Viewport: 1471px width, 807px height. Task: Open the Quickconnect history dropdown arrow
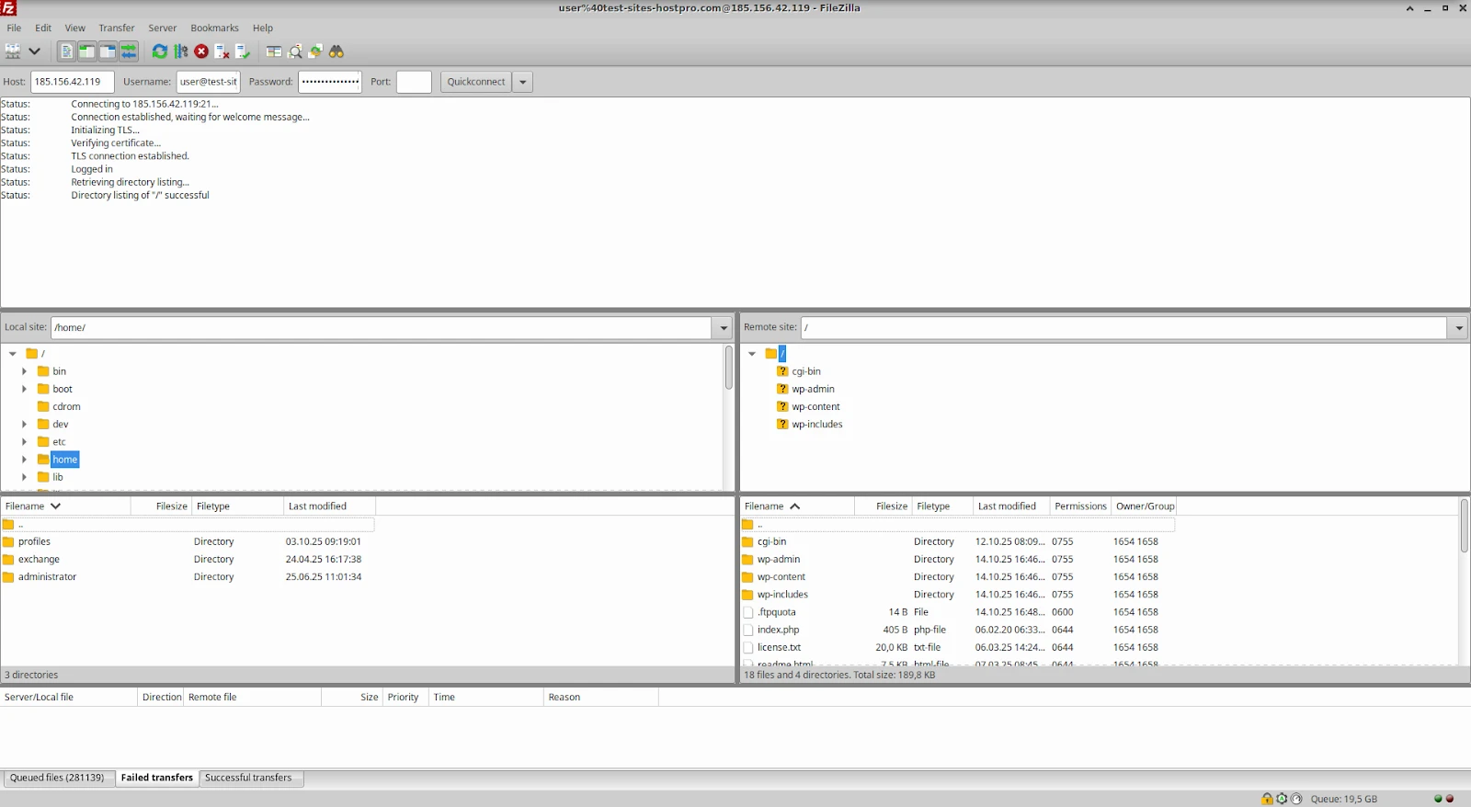[523, 82]
